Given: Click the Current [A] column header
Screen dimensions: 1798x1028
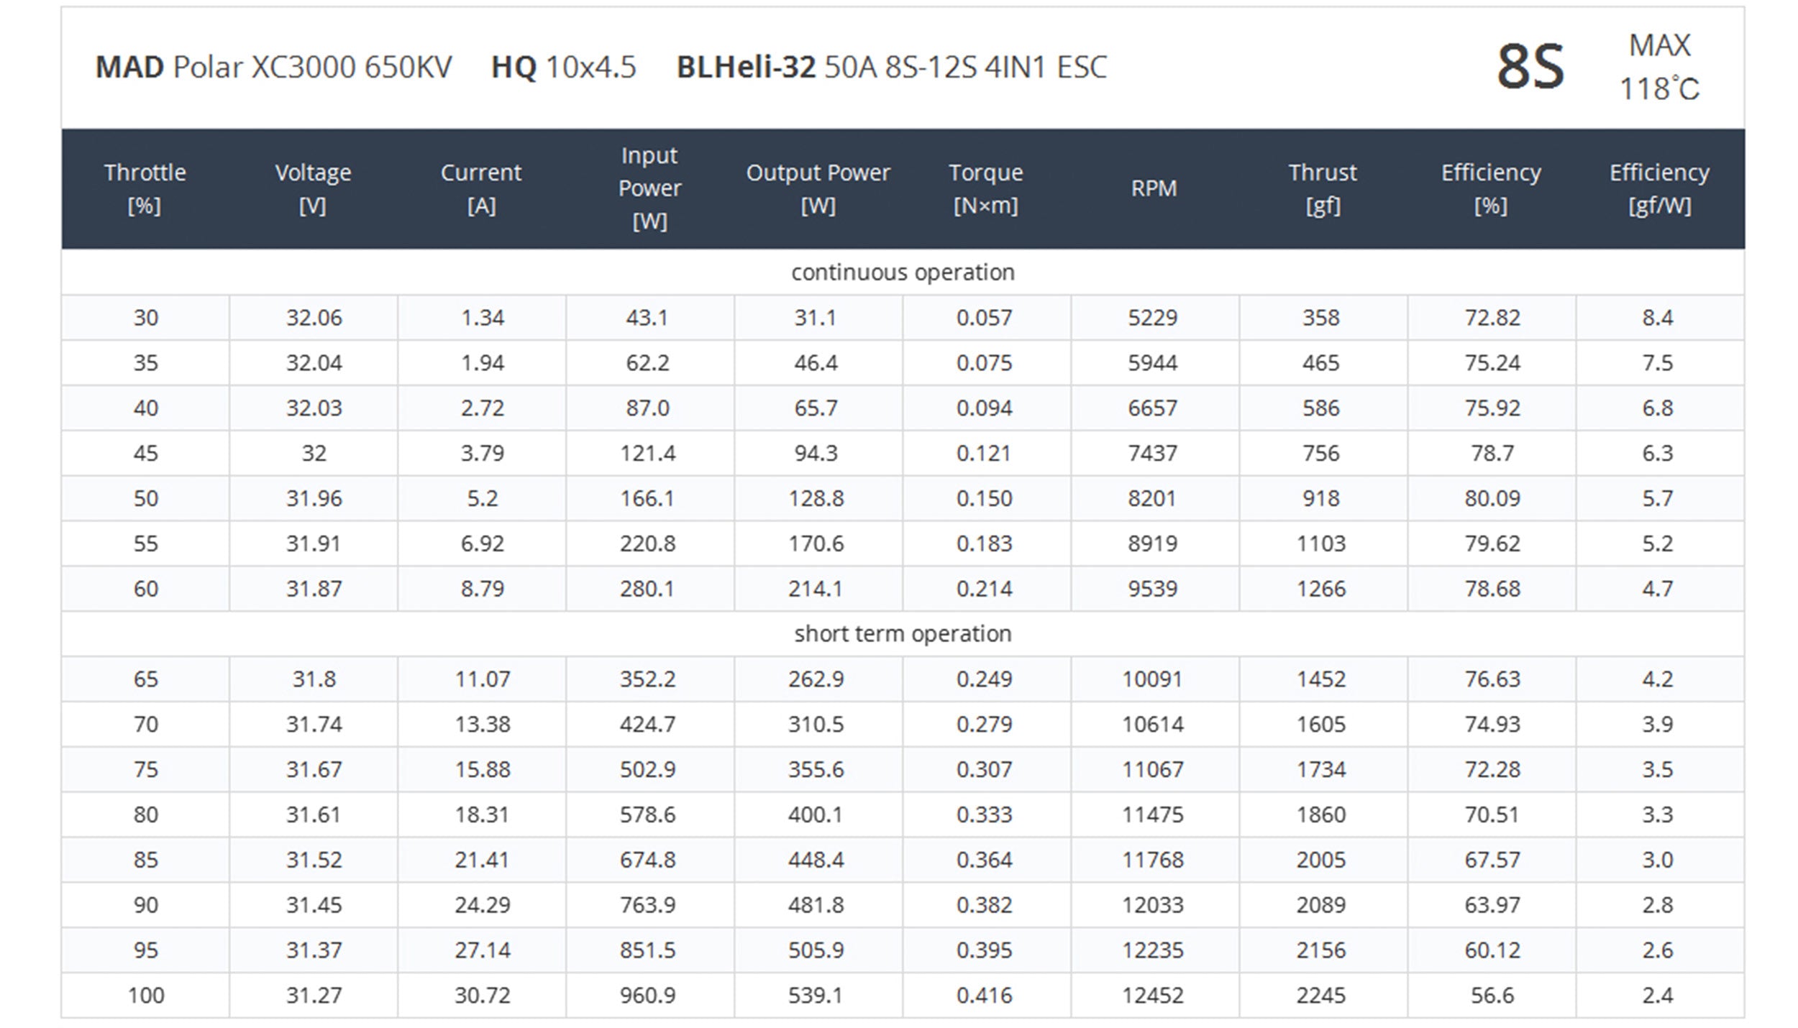Looking at the screenshot, I should tap(481, 188).
